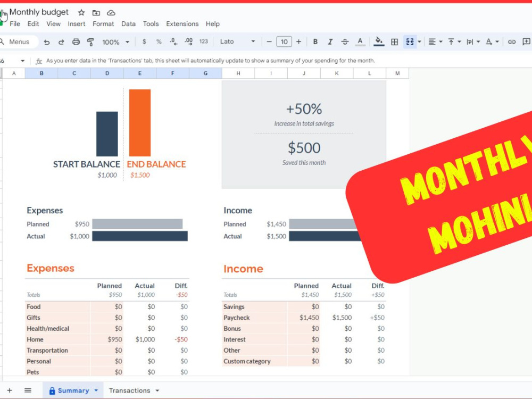
Task: Undo the last action
Action: click(x=47, y=42)
